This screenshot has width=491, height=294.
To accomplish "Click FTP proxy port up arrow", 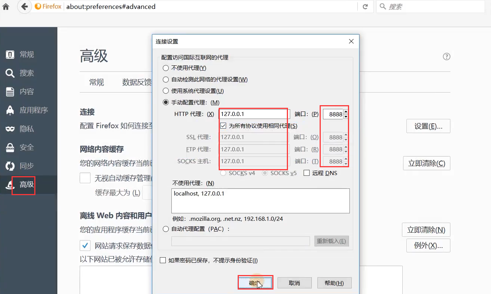I will click(x=346, y=147).
